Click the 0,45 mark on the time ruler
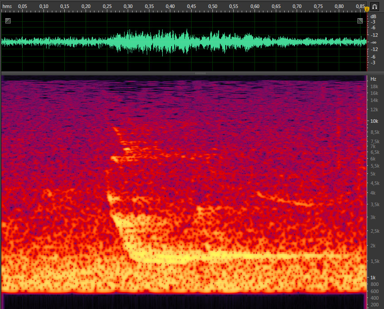This screenshot has height=309, width=384. 192,6
